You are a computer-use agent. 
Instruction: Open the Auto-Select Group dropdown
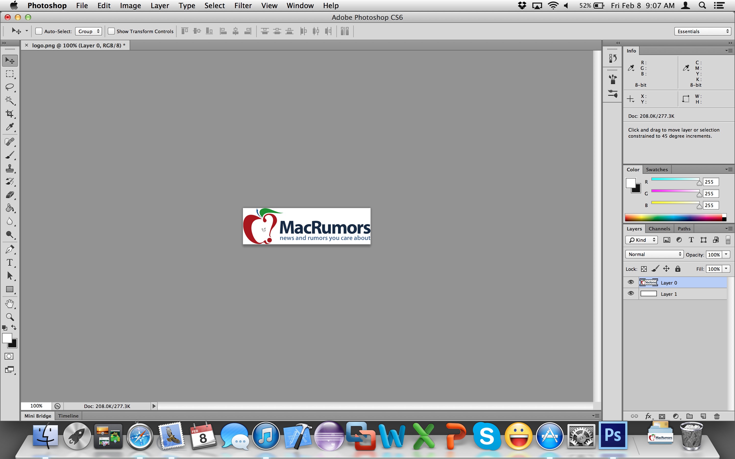pyautogui.click(x=88, y=31)
